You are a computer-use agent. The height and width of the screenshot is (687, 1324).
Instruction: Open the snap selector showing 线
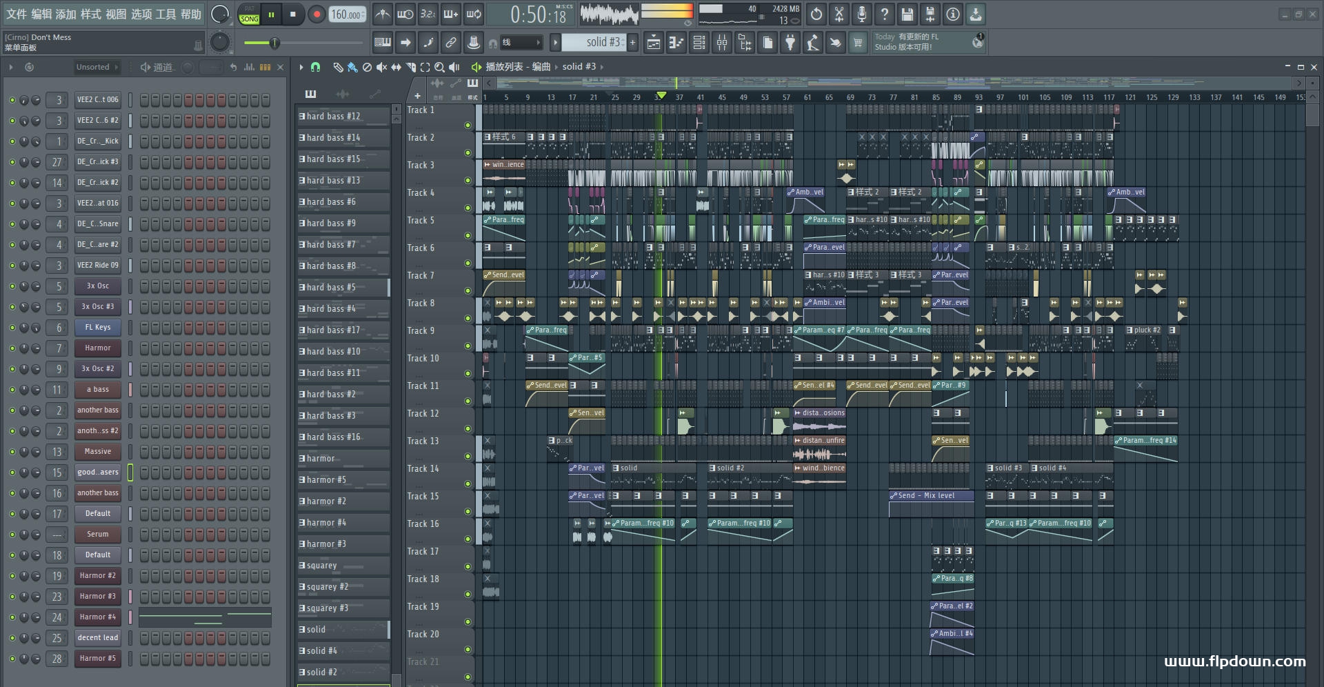point(521,43)
